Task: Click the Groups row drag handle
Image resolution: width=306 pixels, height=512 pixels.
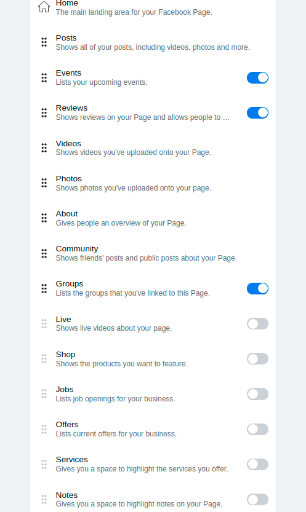Action: 44,288
